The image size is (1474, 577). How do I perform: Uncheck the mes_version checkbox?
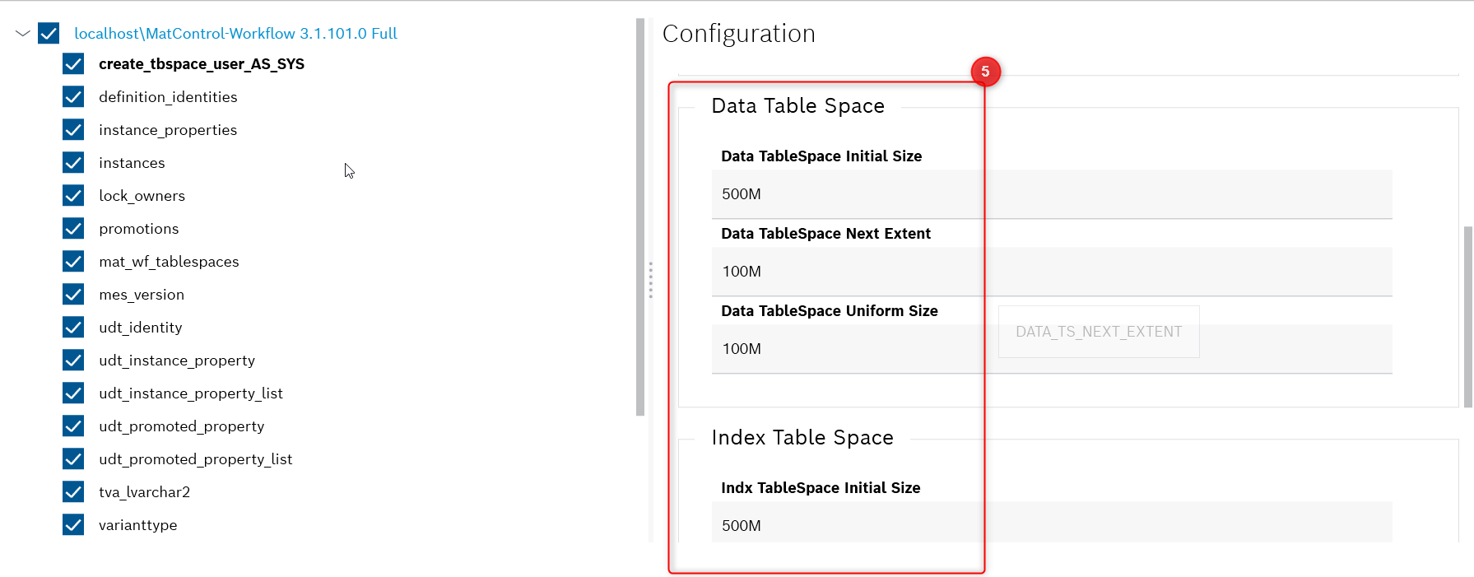coord(73,294)
